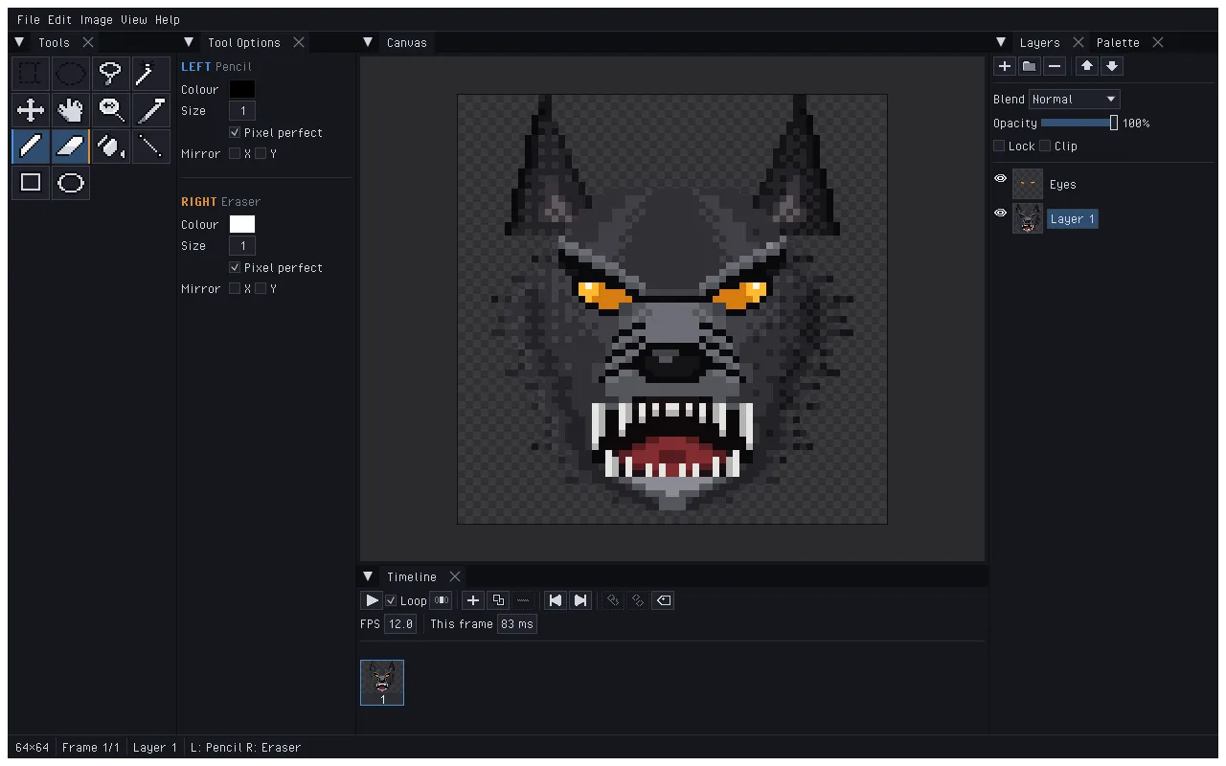Select the line drawing tool

151,146
